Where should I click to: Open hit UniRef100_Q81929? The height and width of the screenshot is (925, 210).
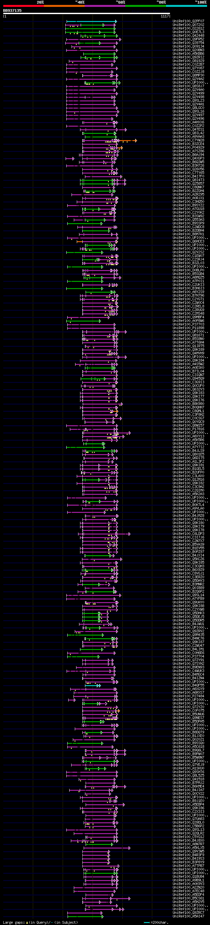(188, 61)
